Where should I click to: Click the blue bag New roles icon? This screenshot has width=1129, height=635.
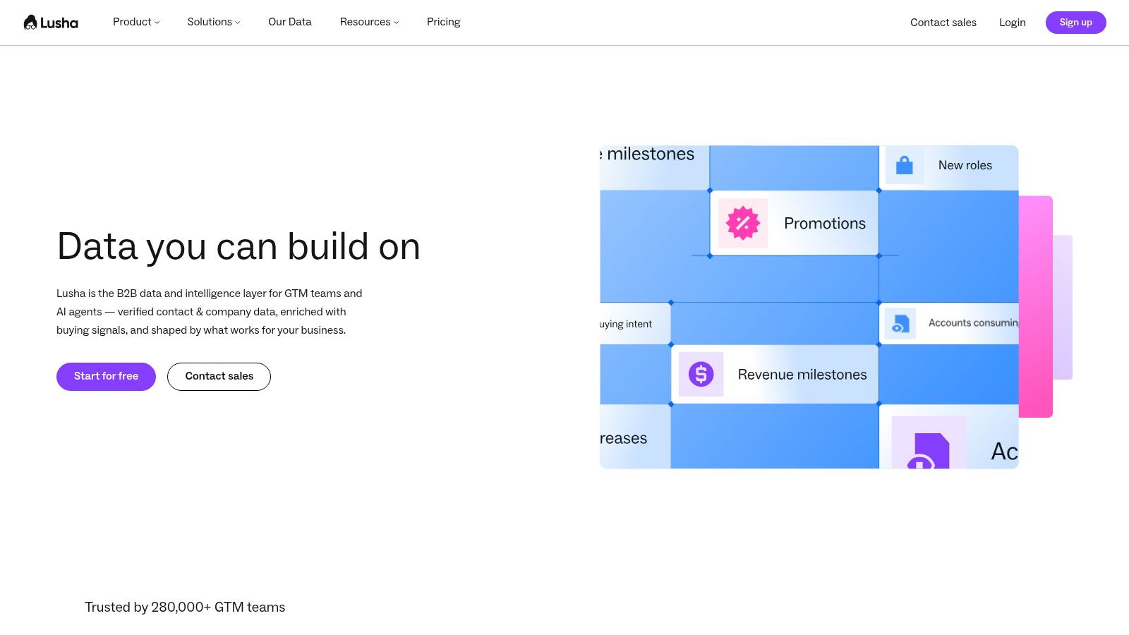905,166
